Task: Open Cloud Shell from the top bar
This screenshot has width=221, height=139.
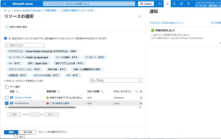Action: [160, 4]
